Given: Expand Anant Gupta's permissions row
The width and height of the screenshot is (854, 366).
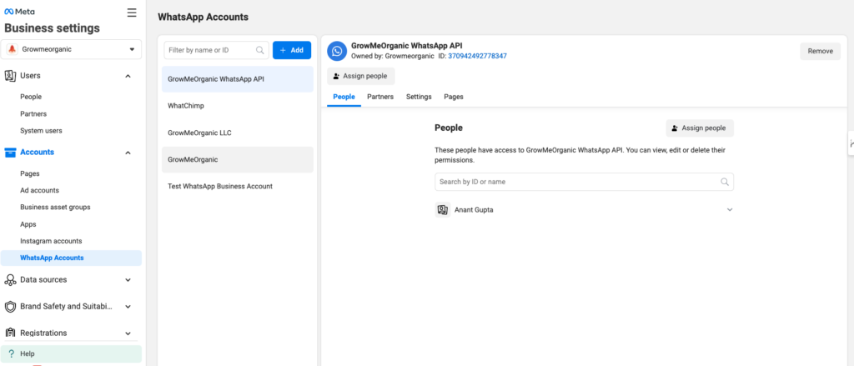Looking at the screenshot, I should point(730,210).
